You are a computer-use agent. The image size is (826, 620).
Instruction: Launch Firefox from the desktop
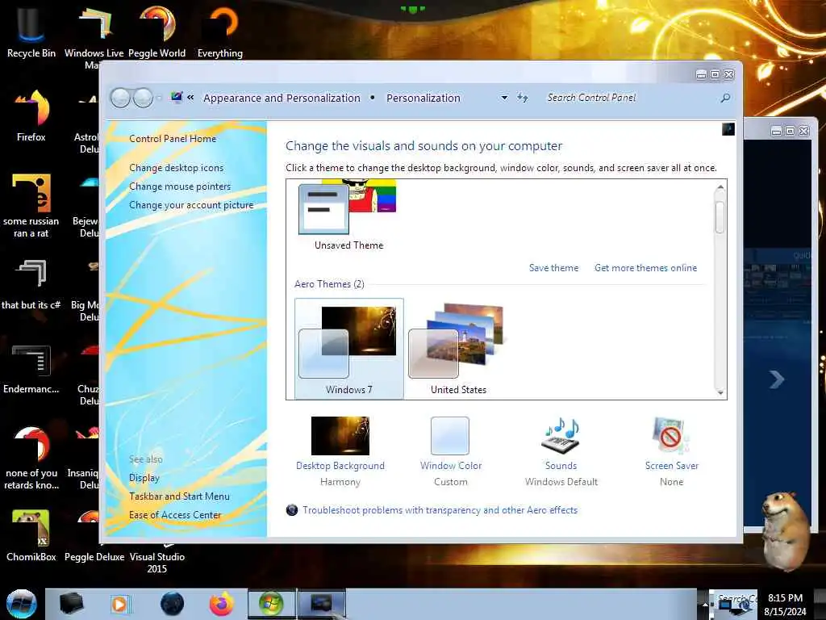point(31,115)
